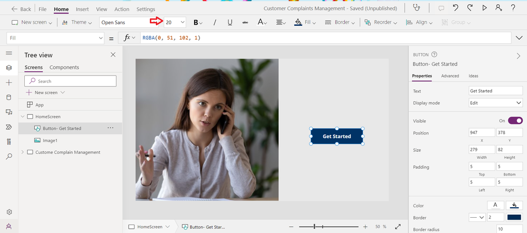Click the Insert plus icon in sidebar
The width and height of the screenshot is (527, 233).
point(9,83)
